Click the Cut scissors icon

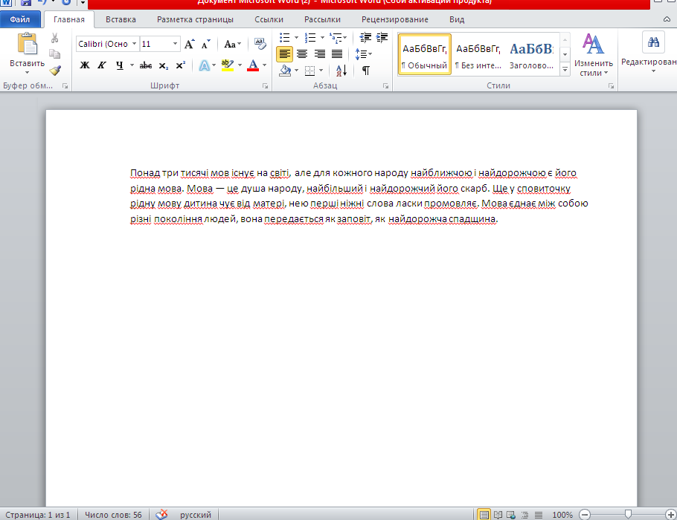click(54, 38)
